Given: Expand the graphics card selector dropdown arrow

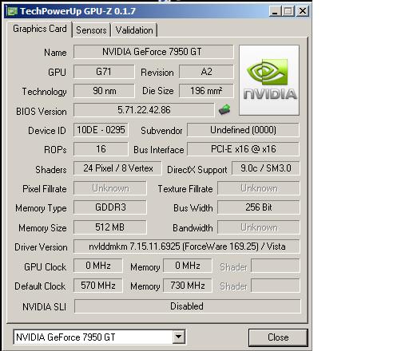Looking at the screenshot, I should click(x=178, y=337).
